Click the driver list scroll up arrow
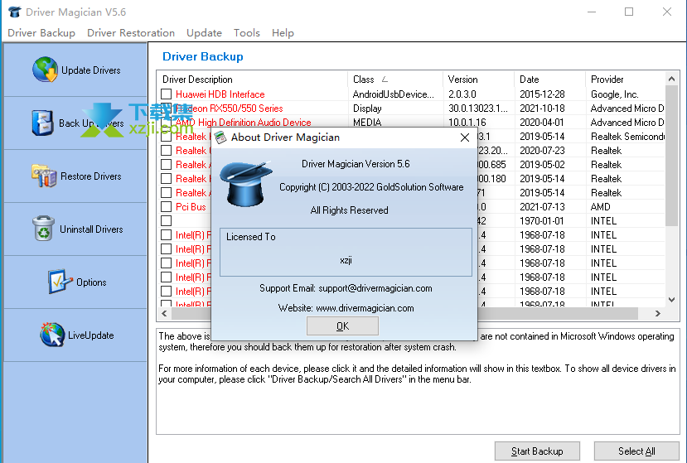Viewport: 687px width, 463px height. (x=671, y=79)
